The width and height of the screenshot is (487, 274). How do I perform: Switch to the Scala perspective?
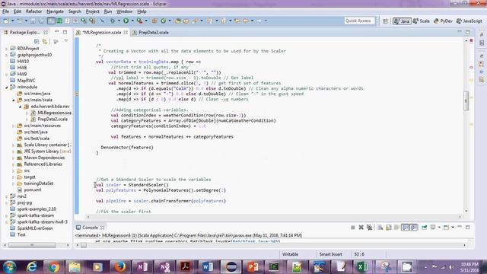[421, 21]
